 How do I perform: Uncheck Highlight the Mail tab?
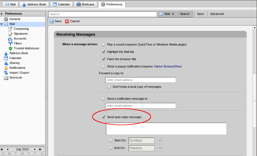[103, 52]
